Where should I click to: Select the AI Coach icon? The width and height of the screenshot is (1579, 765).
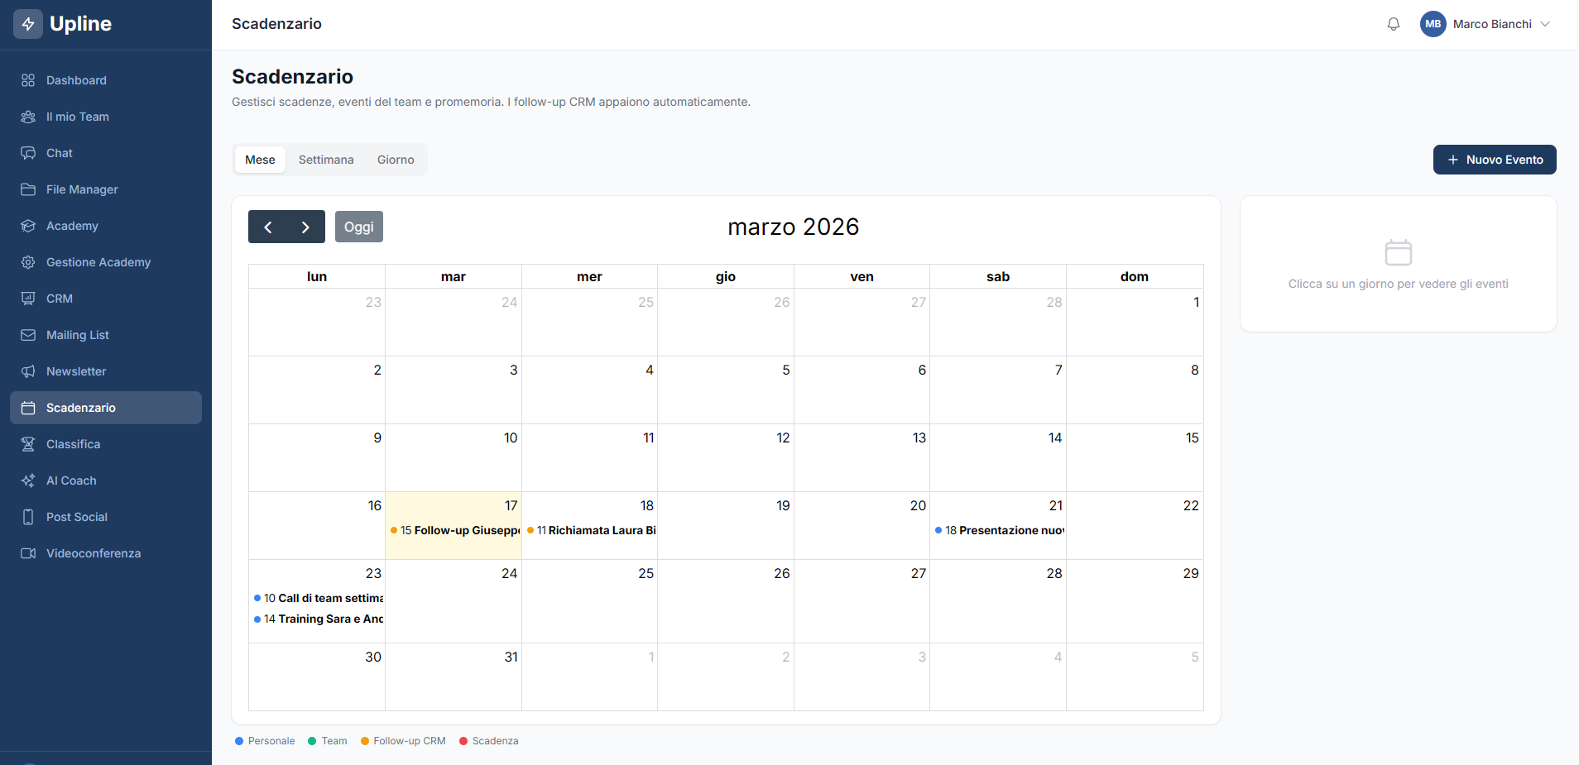pos(28,481)
